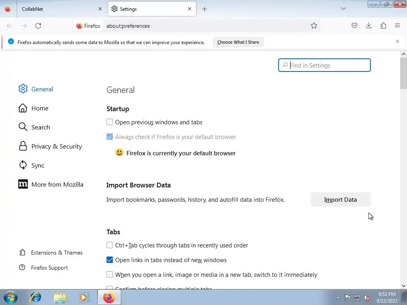Click the taskbar clock showing 9:53 PM
The image size is (407, 305).
pyautogui.click(x=387, y=297)
